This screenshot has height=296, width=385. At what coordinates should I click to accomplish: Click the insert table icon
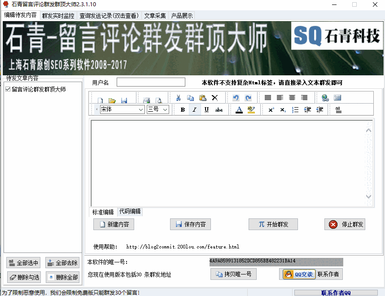pyautogui.click(x=338, y=97)
